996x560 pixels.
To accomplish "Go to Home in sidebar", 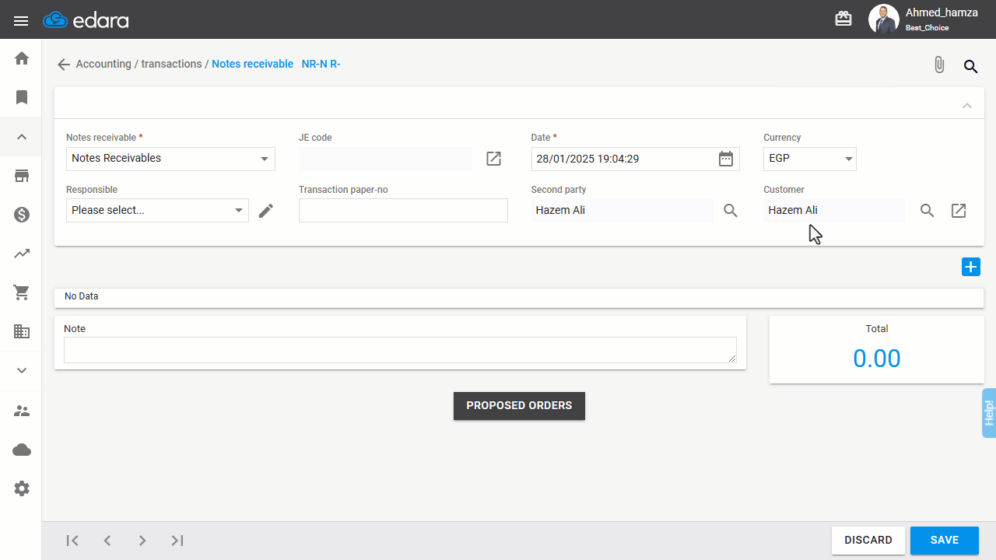I will coord(22,58).
